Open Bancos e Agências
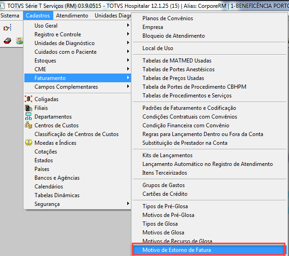The height and width of the screenshot is (256, 289). coord(77,178)
